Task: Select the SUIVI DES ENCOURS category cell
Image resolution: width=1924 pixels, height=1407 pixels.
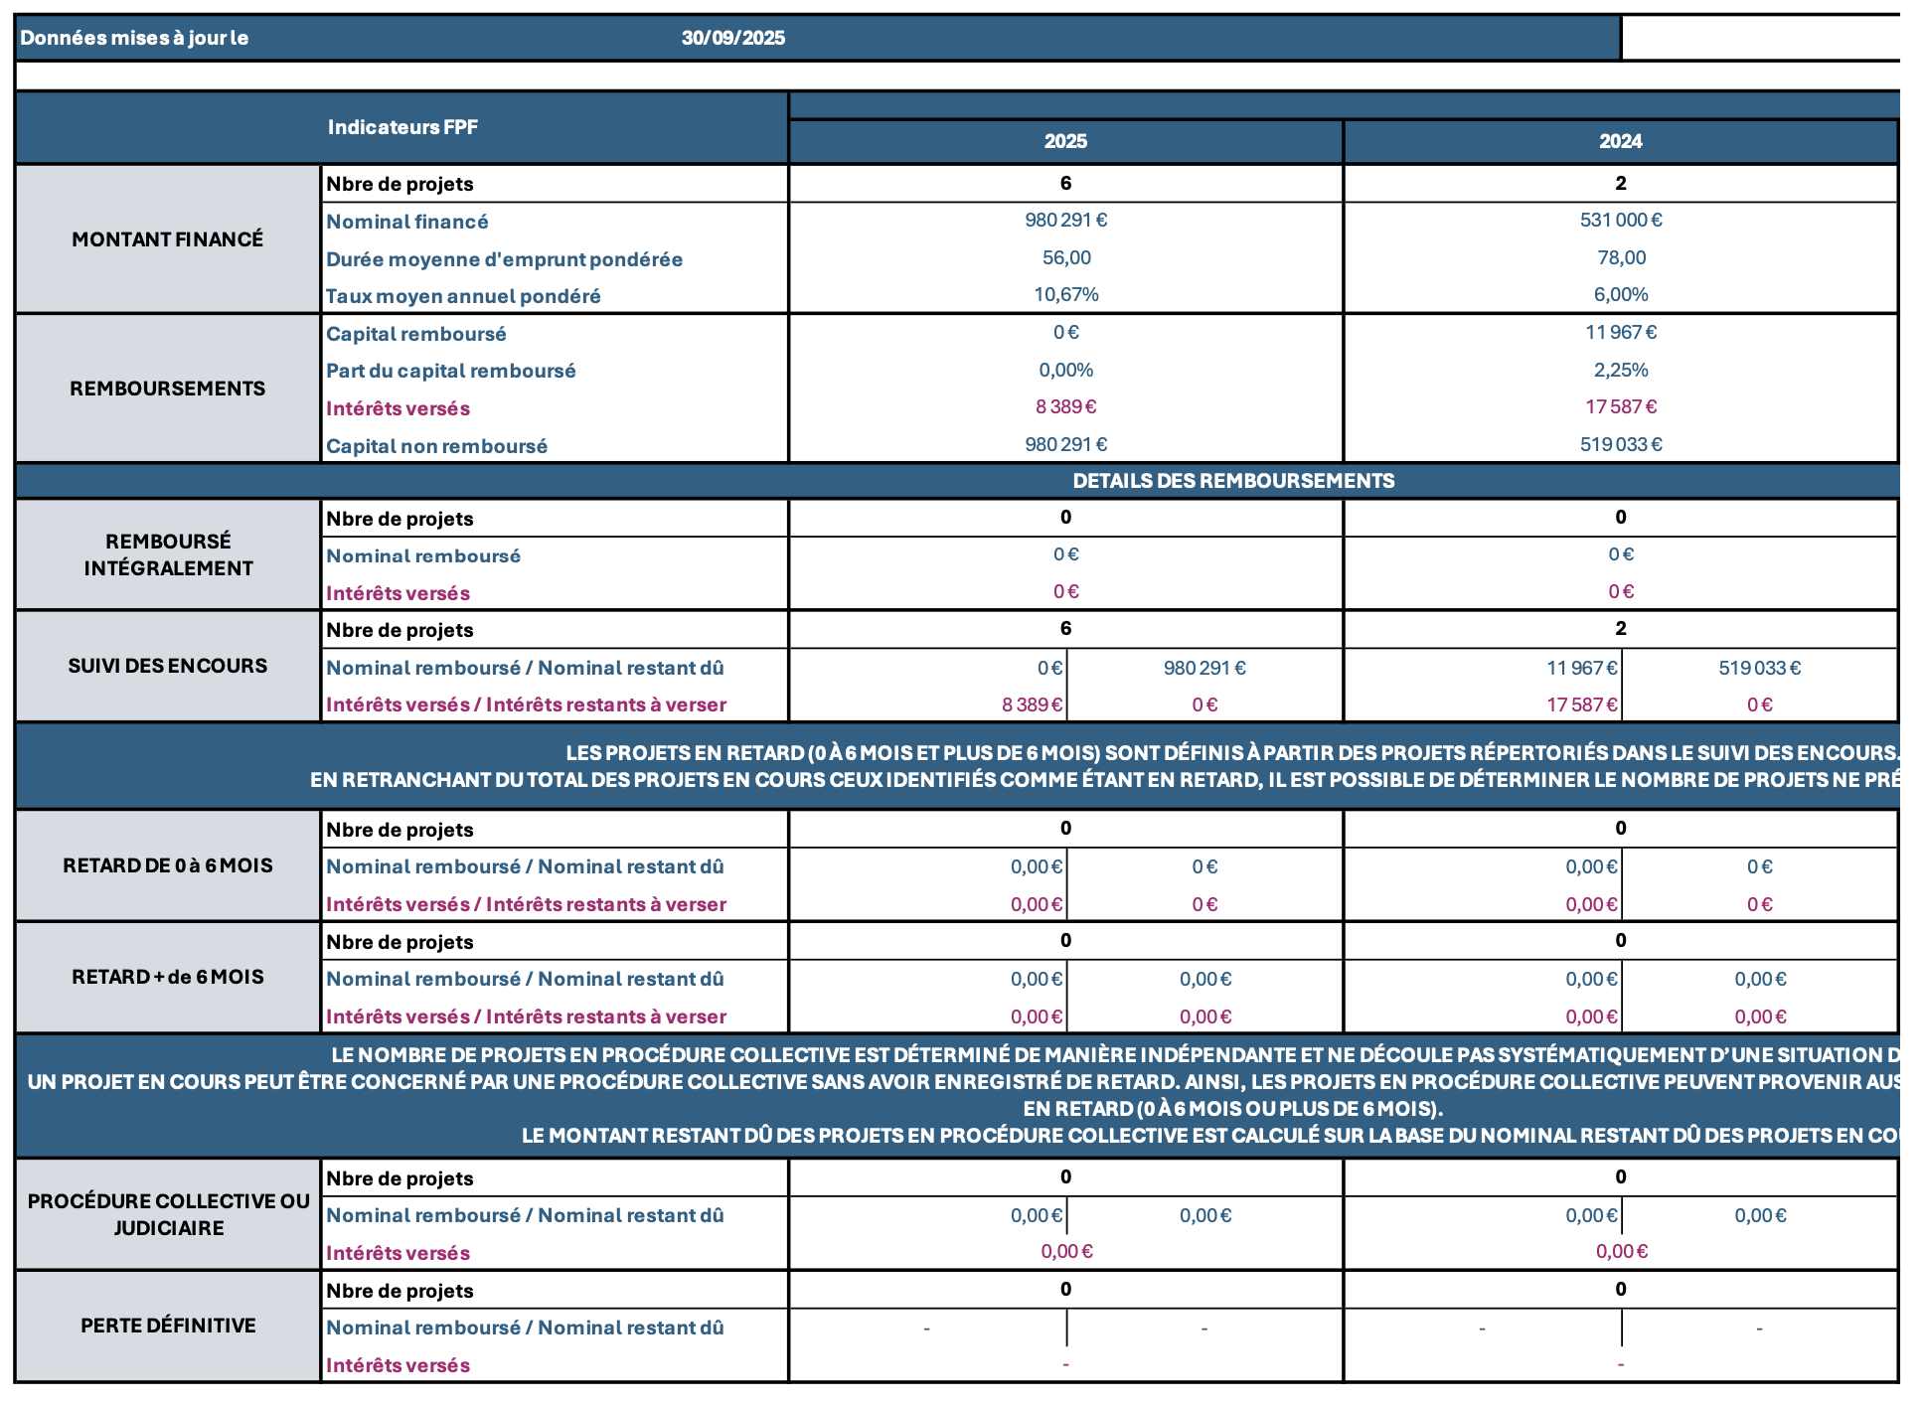Action: [x=167, y=666]
